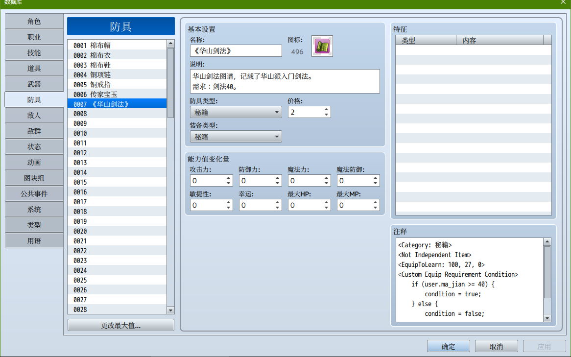Click the 更改最大值 button
Image resolution: width=571 pixels, height=357 pixels.
point(121,325)
